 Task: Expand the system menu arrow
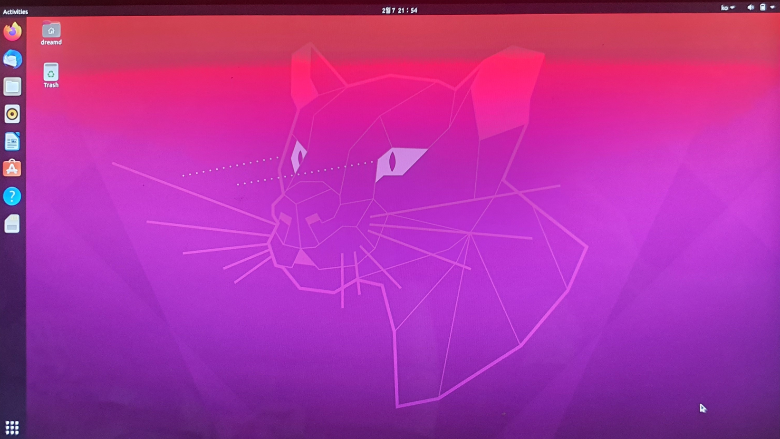point(772,7)
